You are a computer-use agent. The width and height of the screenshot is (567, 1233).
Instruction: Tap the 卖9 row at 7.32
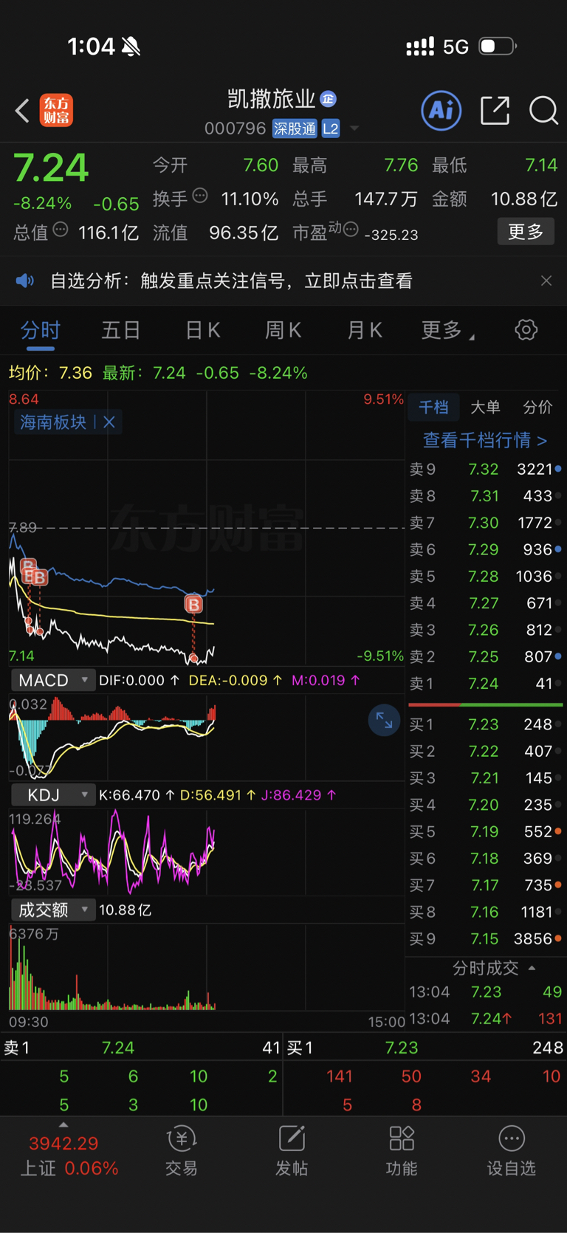point(485,469)
